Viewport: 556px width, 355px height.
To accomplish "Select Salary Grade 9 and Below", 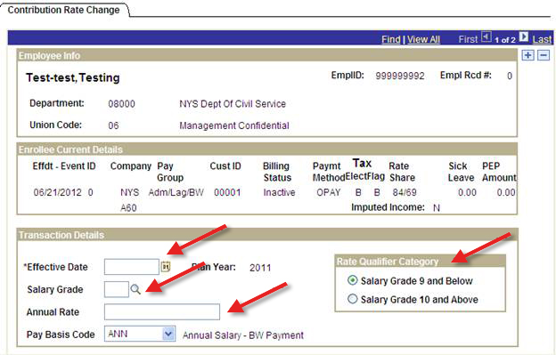I will click(352, 280).
